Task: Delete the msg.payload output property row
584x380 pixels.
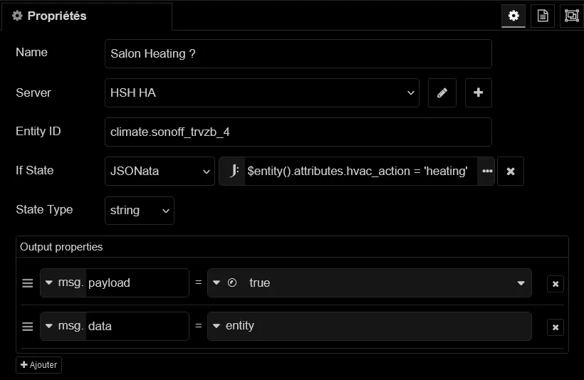Action: tap(556, 284)
